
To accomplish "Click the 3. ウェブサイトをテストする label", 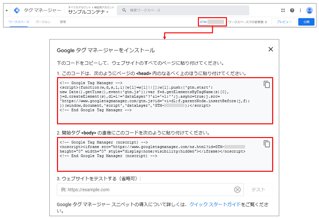I will [x=99, y=179].
